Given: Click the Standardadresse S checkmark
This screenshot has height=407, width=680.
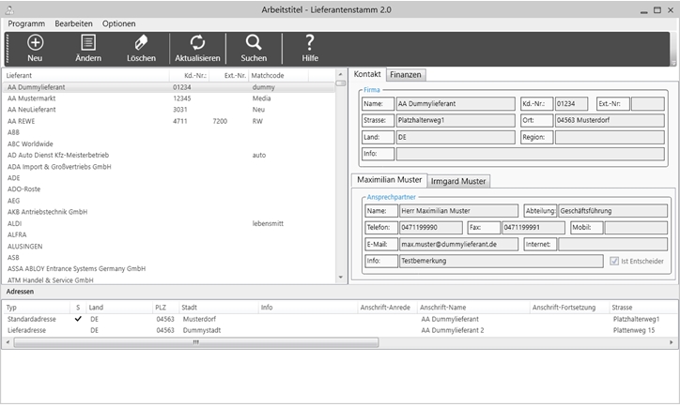Looking at the screenshot, I should (78, 319).
